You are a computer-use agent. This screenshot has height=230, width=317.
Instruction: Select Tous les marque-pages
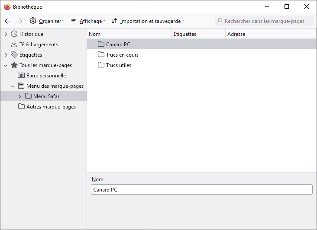click(46, 65)
